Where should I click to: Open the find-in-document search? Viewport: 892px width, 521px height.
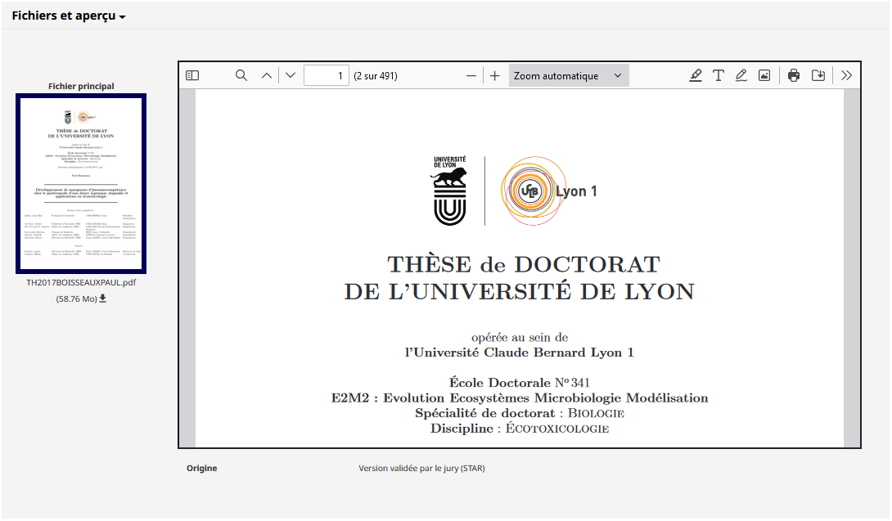pyautogui.click(x=241, y=75)
